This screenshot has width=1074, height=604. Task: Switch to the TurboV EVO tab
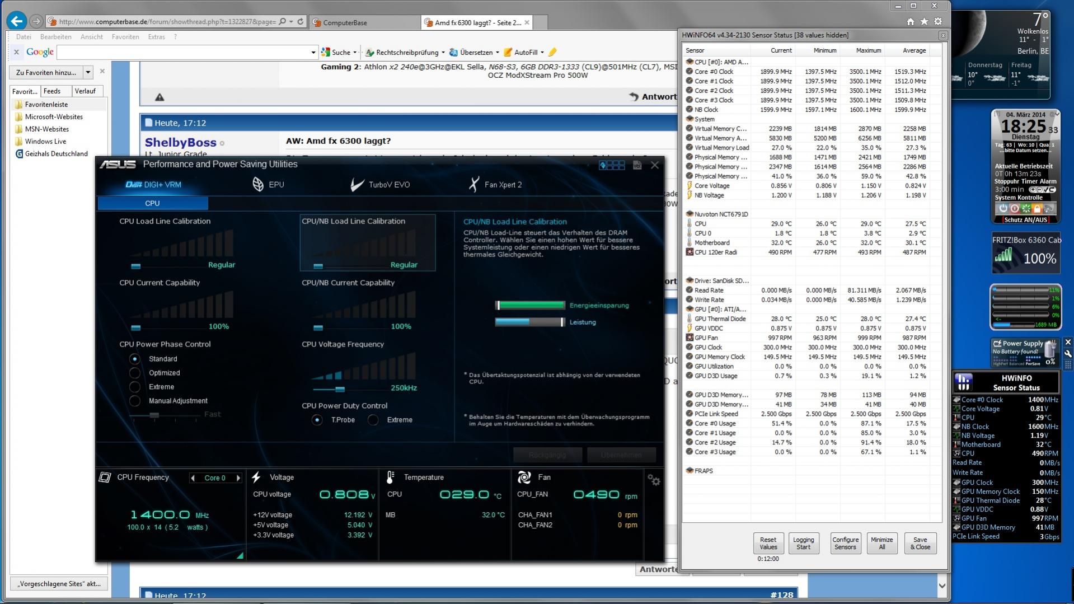(380, 185)
